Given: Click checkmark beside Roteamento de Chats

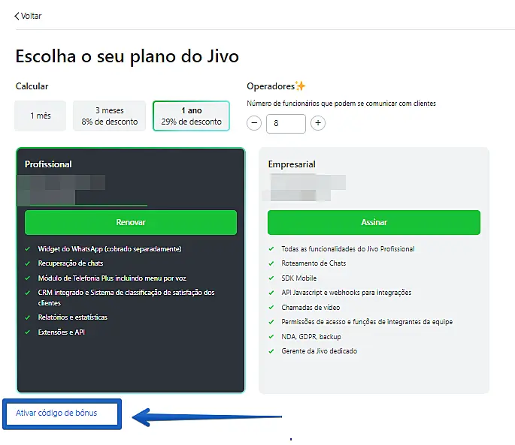Looking at the screenshot, I should point(271,263).
